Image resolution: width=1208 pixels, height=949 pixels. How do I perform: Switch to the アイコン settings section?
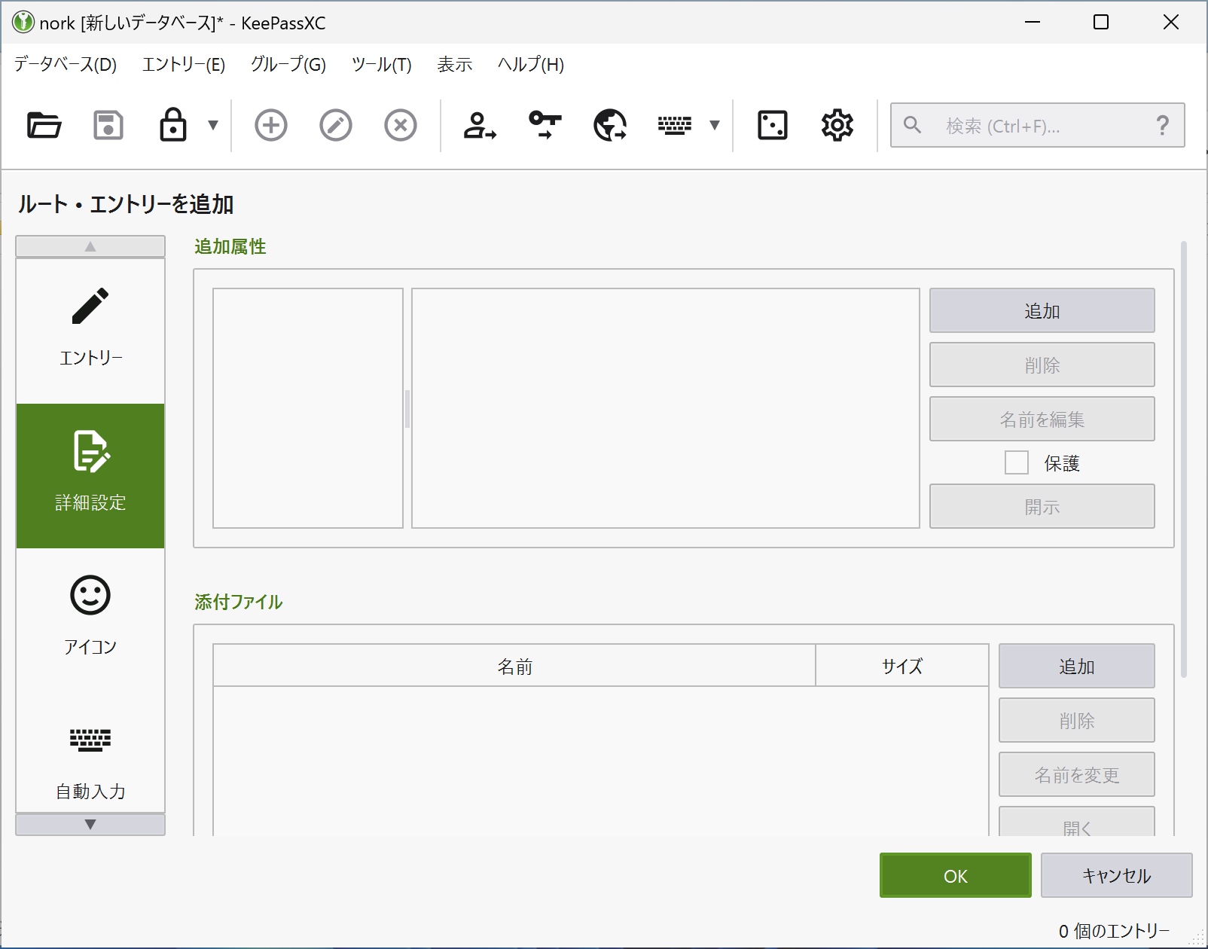90,614
